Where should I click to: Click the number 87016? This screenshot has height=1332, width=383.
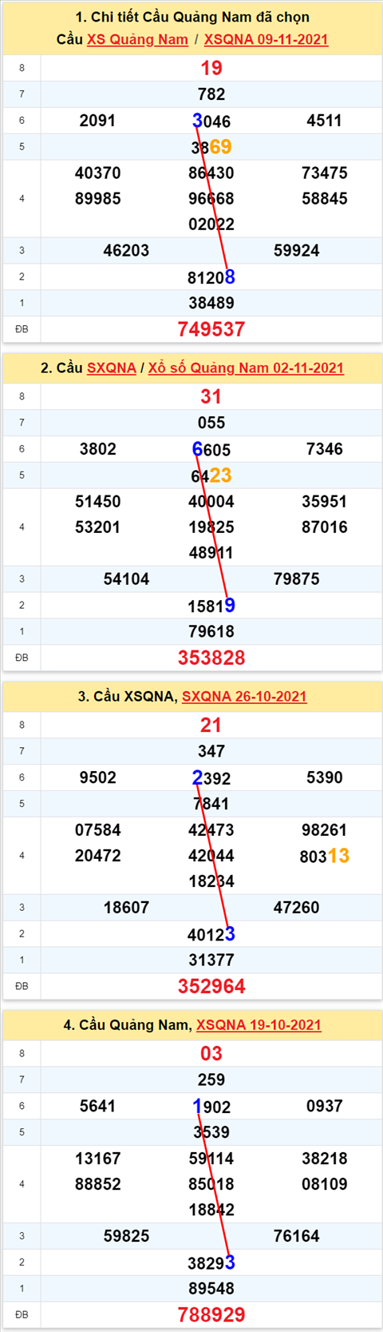pyautogui.click(x=325, y=527)
